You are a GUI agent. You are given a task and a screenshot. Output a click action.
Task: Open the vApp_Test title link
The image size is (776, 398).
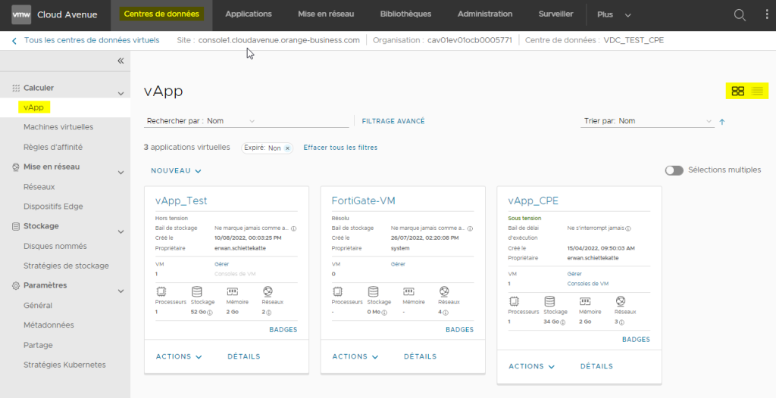pyautogui.click(x=181, y=201)
